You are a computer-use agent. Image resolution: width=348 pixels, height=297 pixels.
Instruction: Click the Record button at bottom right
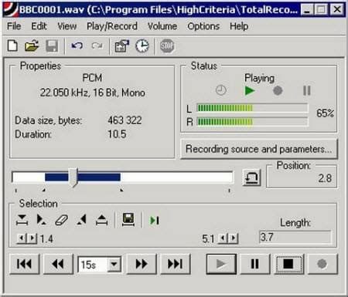pos(322,264)
